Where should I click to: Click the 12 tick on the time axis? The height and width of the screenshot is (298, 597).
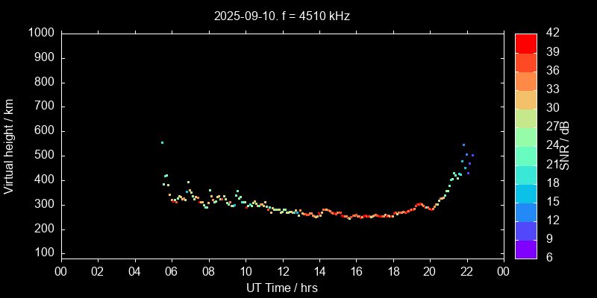(283, 271)
